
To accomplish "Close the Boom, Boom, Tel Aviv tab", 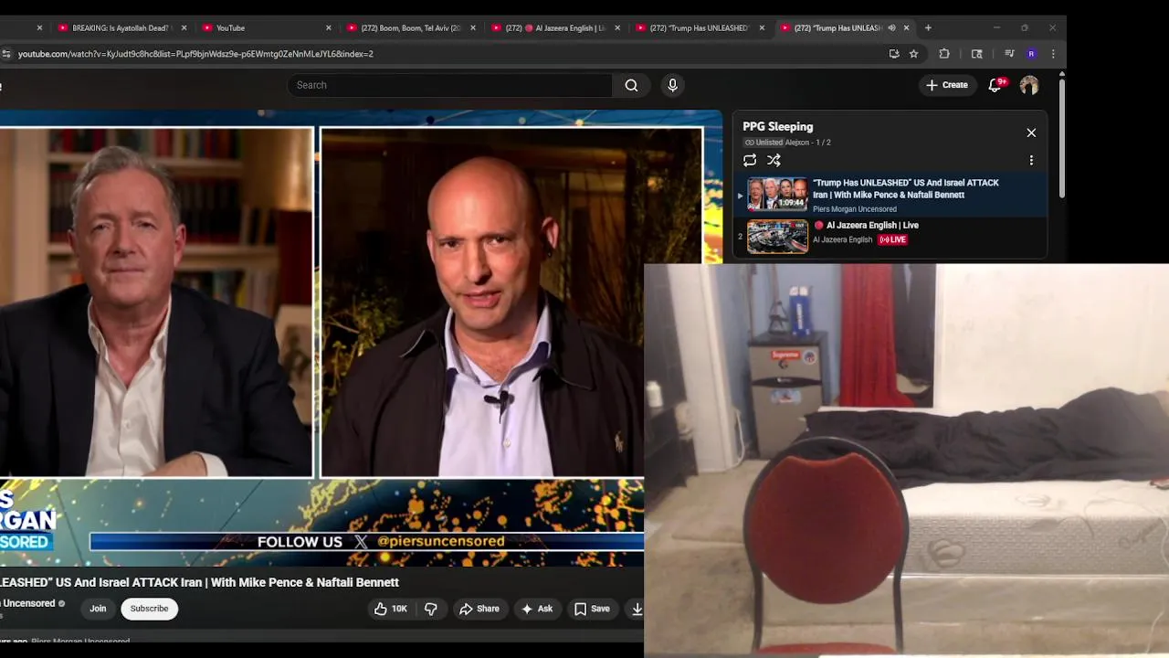I will (x=473, y=27).
